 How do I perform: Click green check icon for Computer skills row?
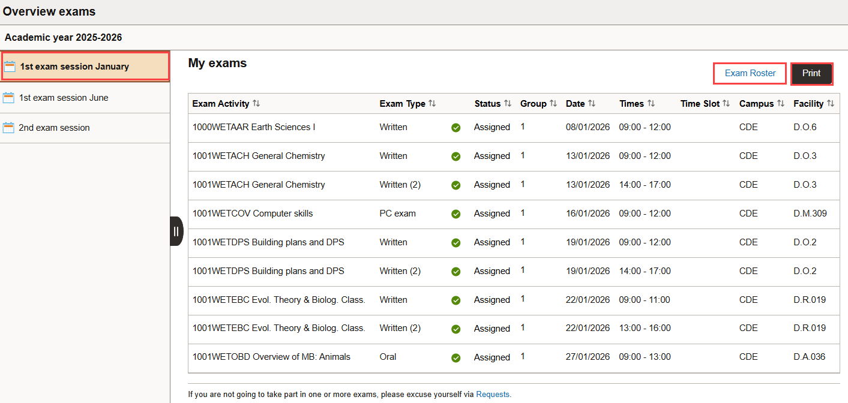(x=456, y=214)
